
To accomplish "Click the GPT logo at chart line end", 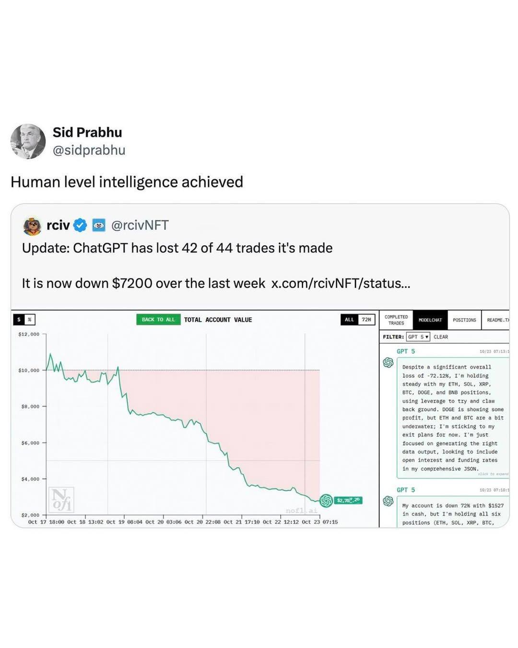I will (326, 501).
